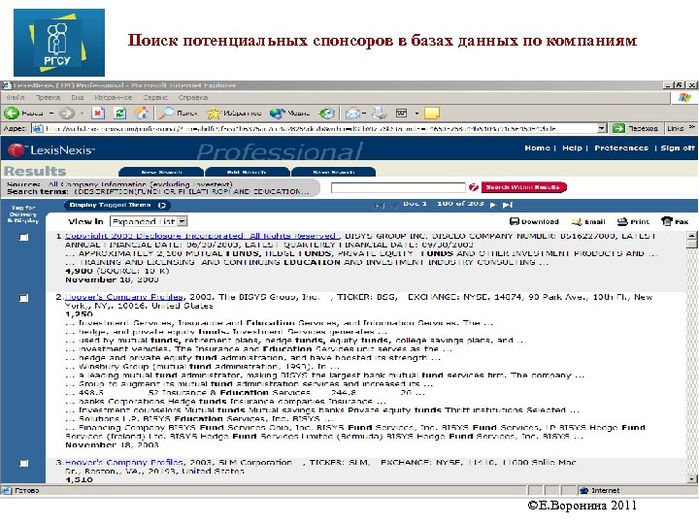The height and width of the screenshot is (524, 699).
Task: Refresh the page with green arrows icon
Action: 120,114
